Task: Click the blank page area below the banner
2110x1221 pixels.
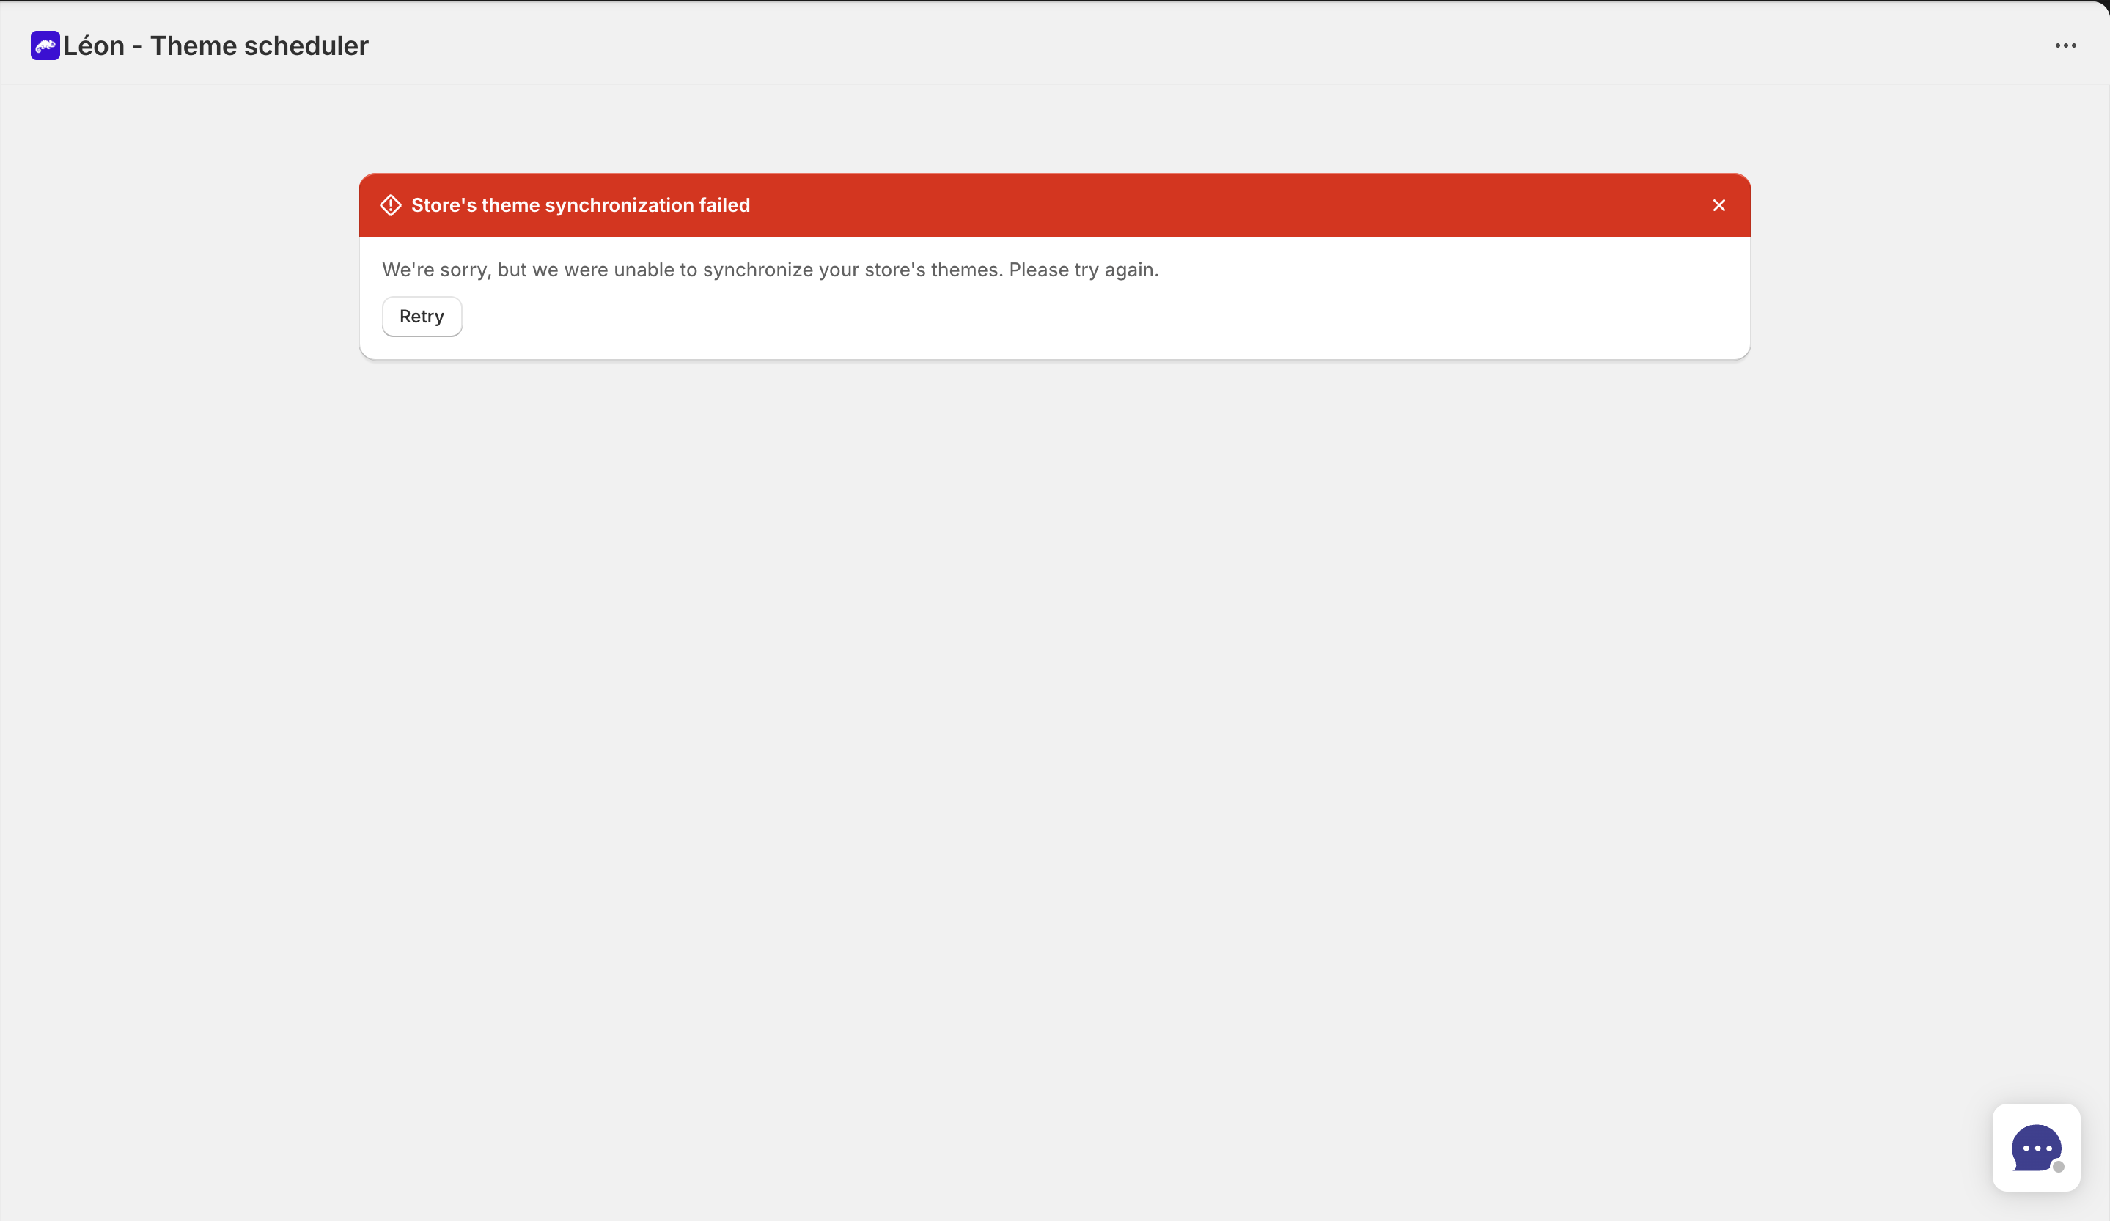Action: pyautogui.click(x=1055, y=712)
